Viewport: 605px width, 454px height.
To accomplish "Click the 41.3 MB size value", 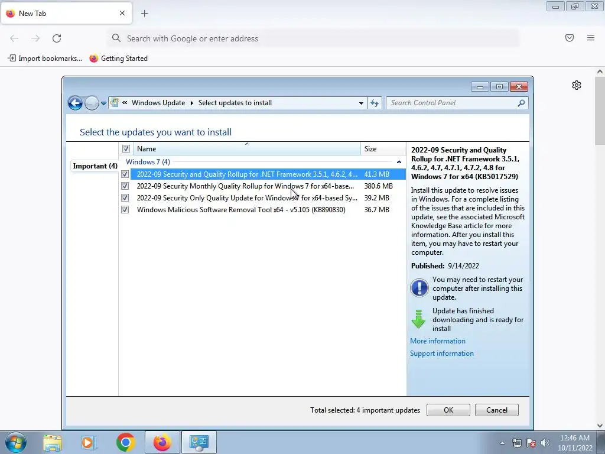I will (376, 174).
